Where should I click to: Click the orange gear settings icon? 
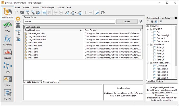18,19
